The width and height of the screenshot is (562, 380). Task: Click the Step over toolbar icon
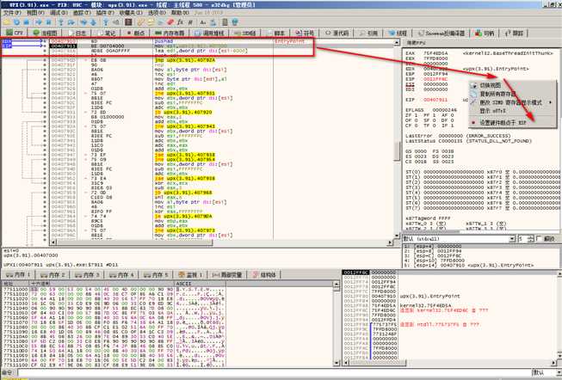click(71, 22)
